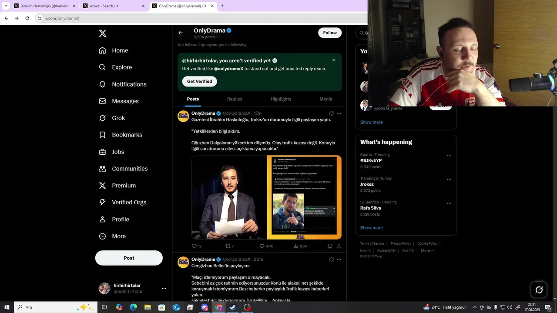Follow the OnlyDrama account
This screenshot has height=313, width=557.
330,33
